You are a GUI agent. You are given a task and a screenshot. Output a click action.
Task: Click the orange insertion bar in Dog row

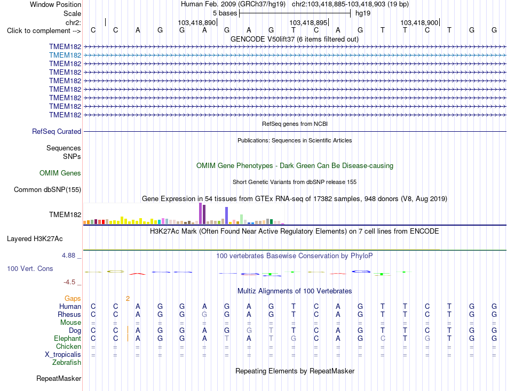click(x=128, y=330)
